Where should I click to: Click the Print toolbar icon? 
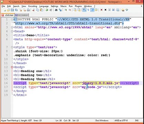(28, 10)
